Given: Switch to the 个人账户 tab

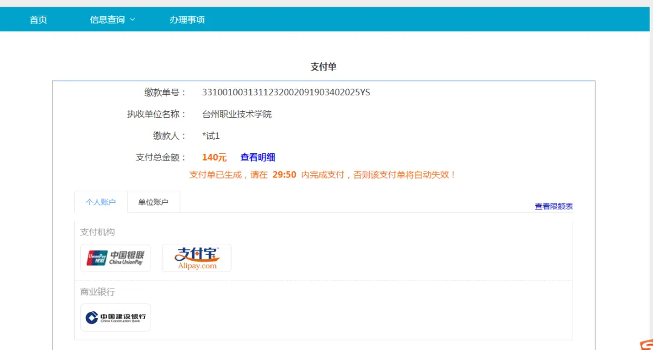Looking at the screenshot, I should point(101,202).
